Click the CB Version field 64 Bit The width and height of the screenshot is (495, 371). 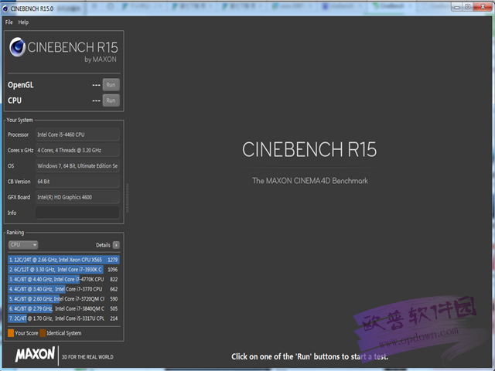pyautogui.click(x=77, y=182)
